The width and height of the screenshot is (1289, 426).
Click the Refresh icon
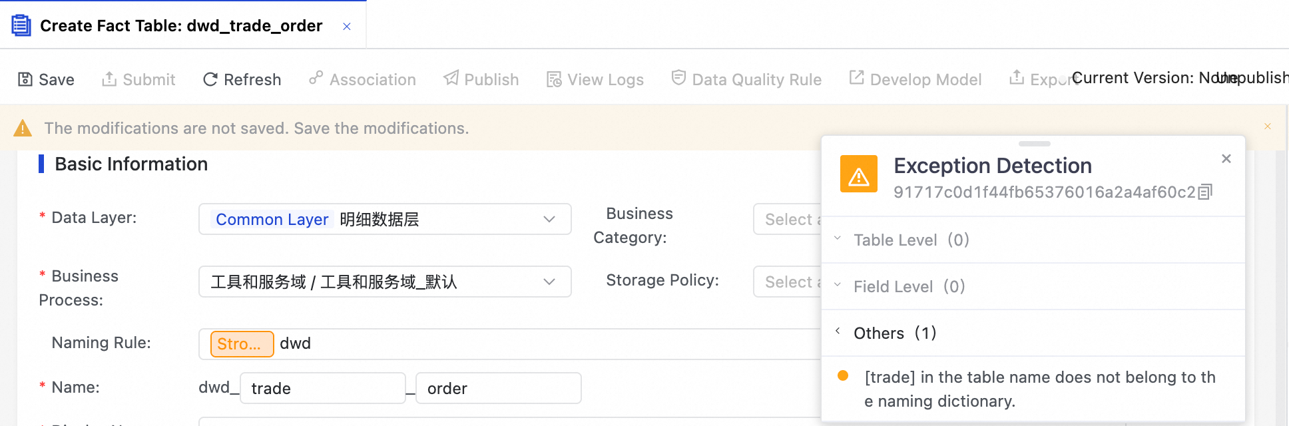210,80
